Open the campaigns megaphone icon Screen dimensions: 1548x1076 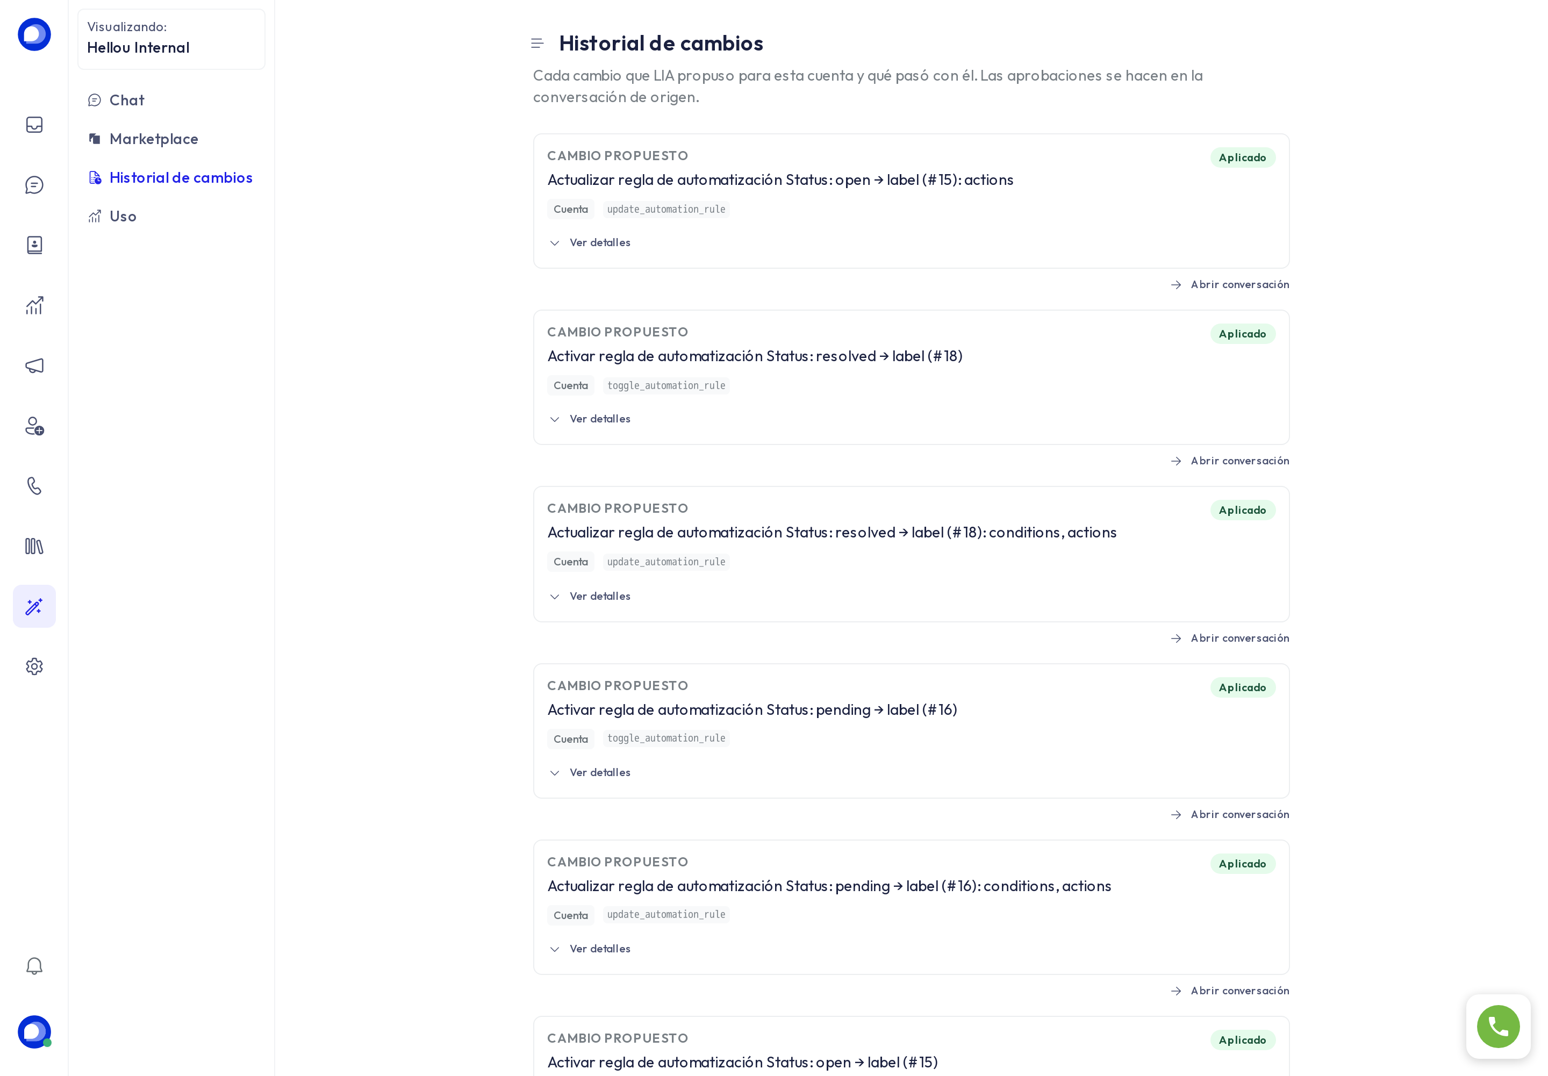[x=34, y=365]
